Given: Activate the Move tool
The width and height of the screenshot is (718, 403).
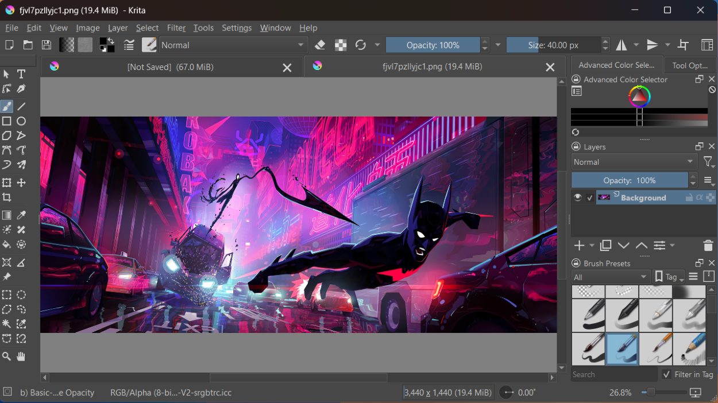Looking at the screenshot, I should pyautogui.click(x=21, y=183).
